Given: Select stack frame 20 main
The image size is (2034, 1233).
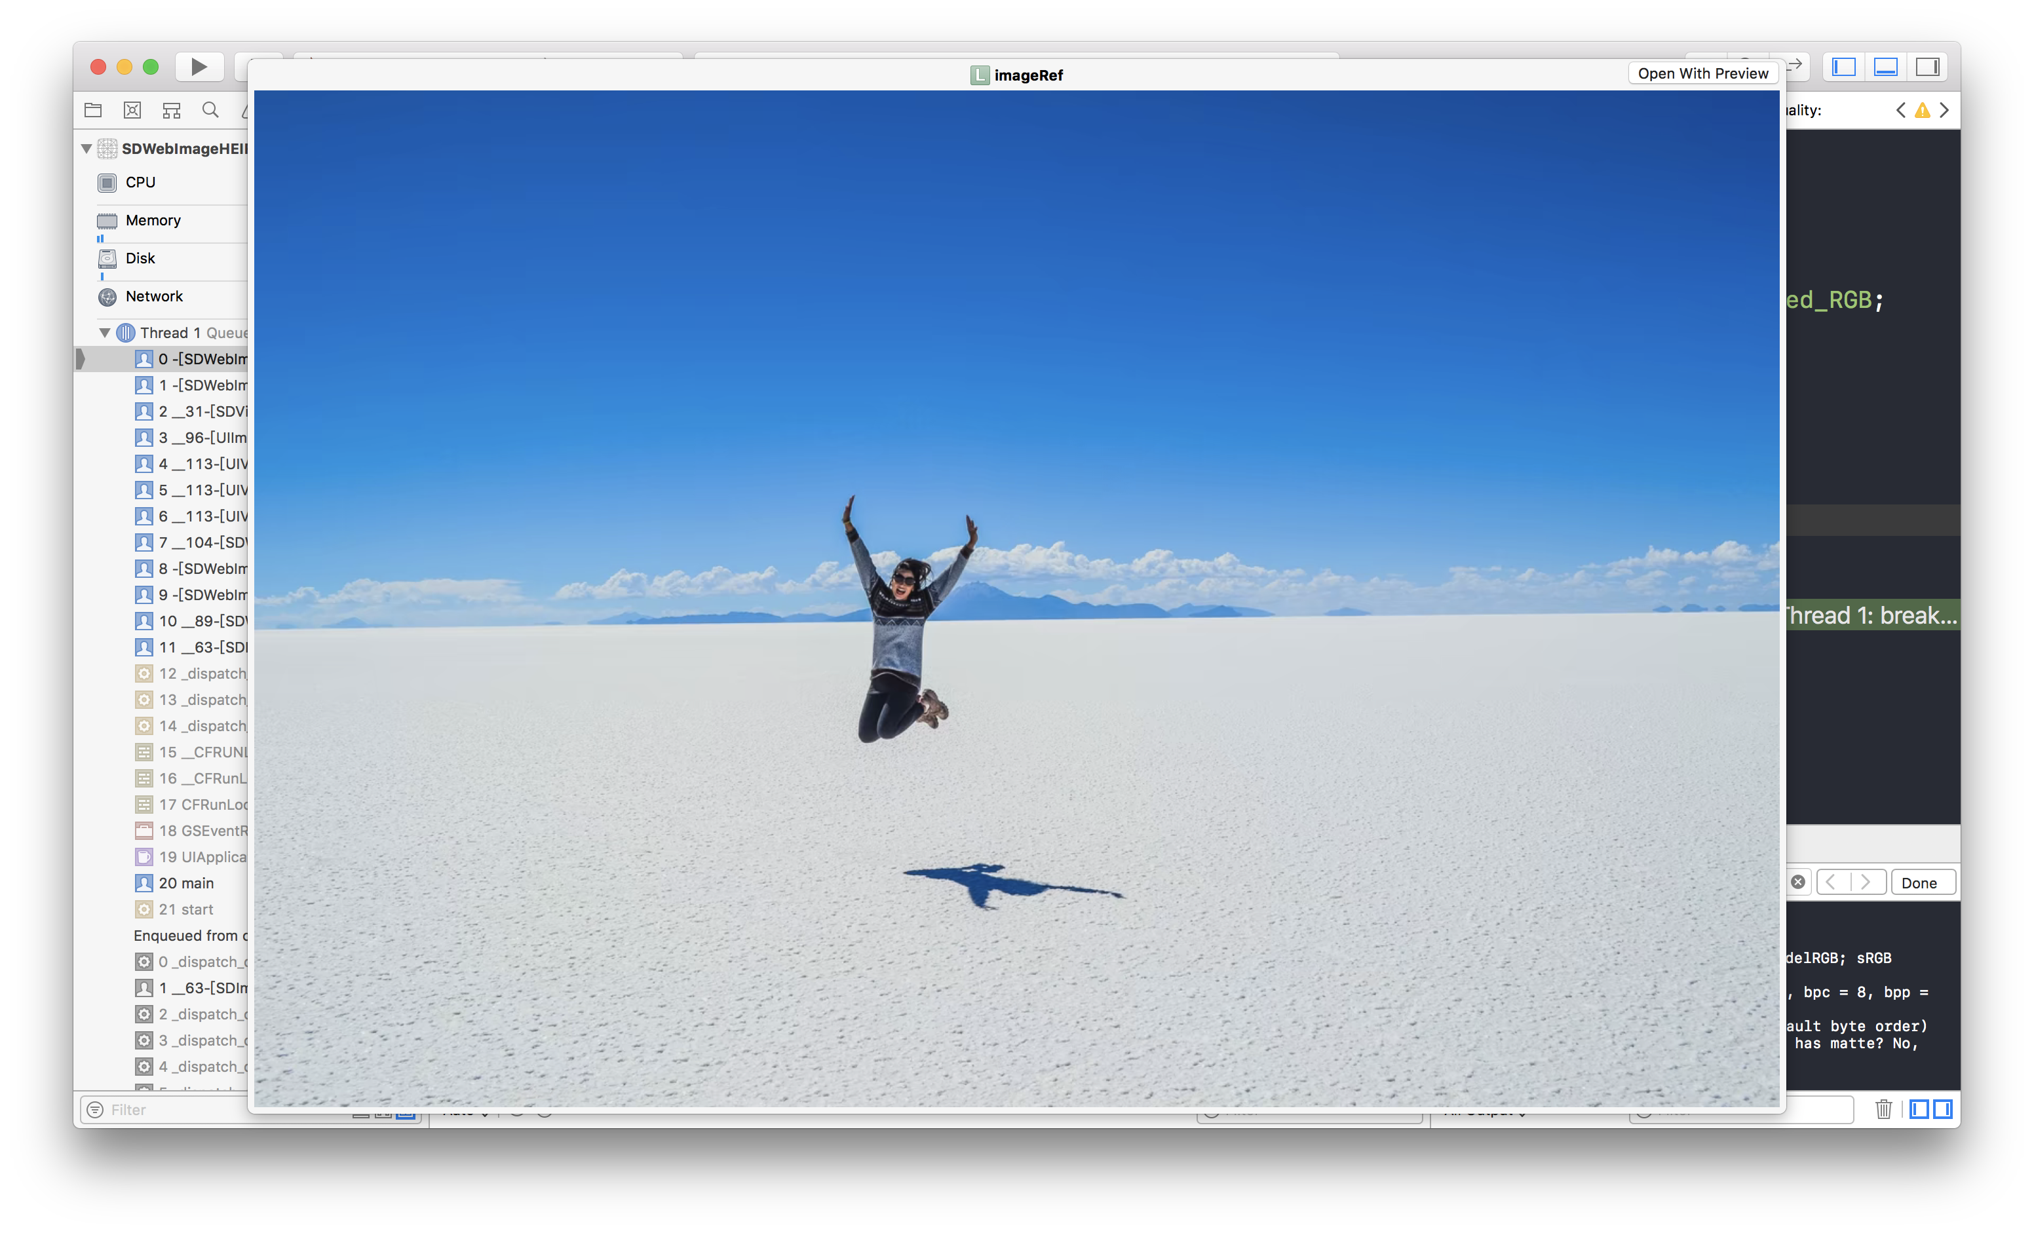Looking at the screenshot, I should click(x=161, y=883).
